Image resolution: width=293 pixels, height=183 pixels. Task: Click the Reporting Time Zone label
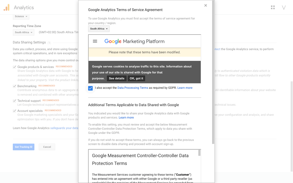pos(27,26)
